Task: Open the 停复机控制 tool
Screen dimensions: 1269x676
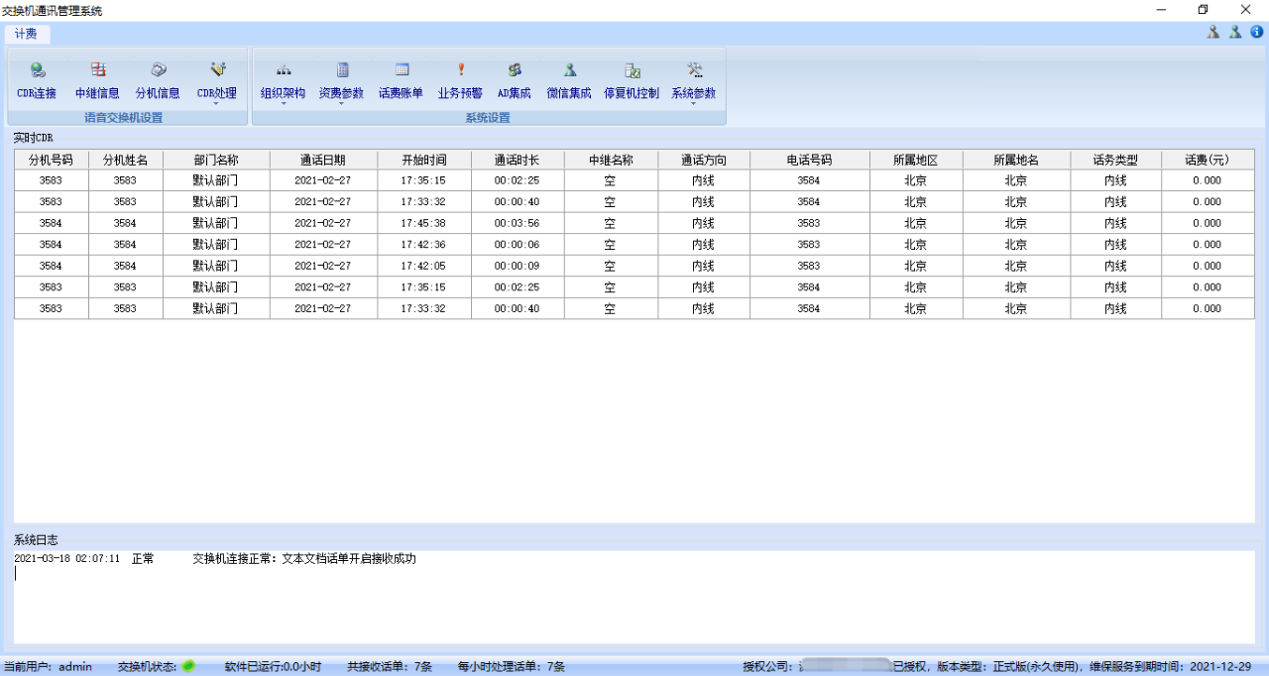Action: pos(632,81)
